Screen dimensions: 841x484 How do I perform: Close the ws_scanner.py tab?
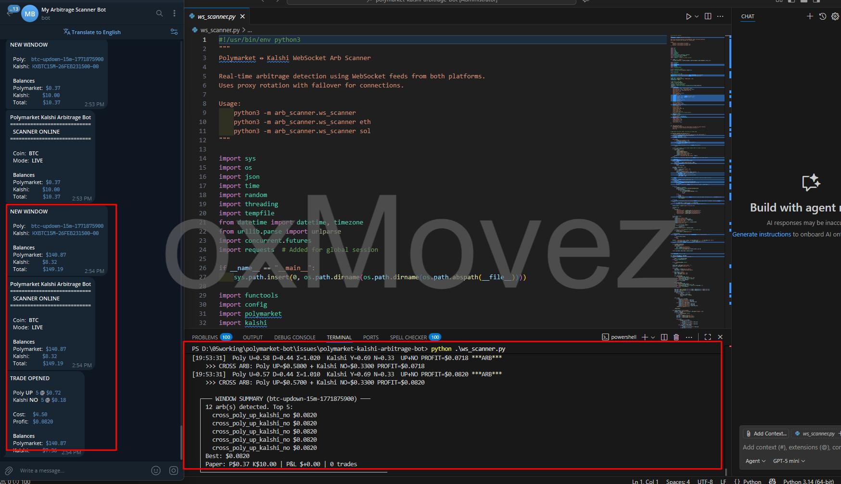click(x=242, y=16)
